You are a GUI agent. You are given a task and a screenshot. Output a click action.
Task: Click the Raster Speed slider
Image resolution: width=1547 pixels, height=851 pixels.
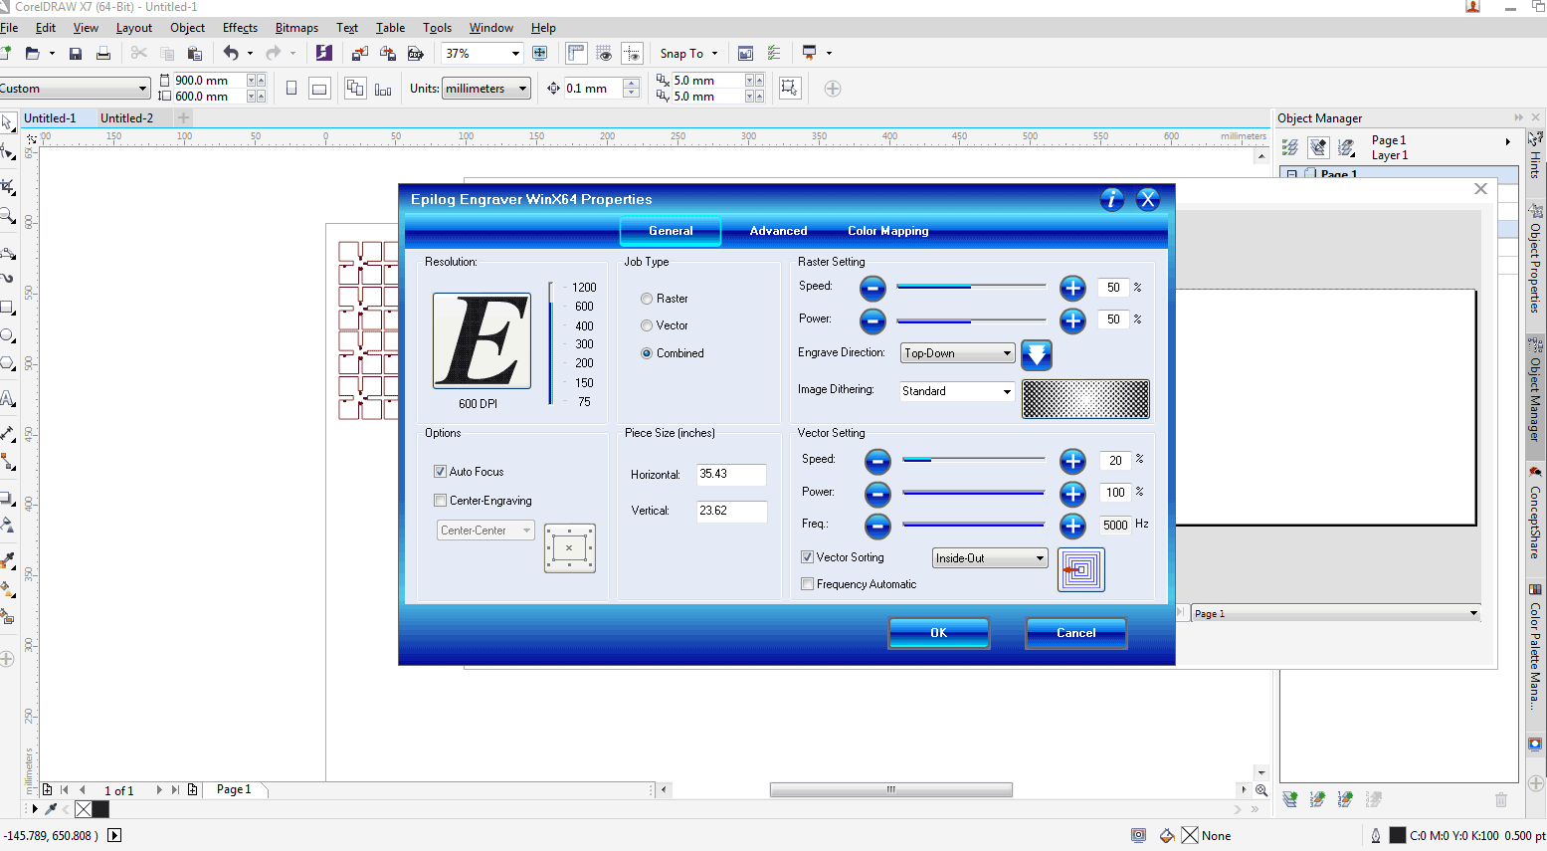click(971, 287)
